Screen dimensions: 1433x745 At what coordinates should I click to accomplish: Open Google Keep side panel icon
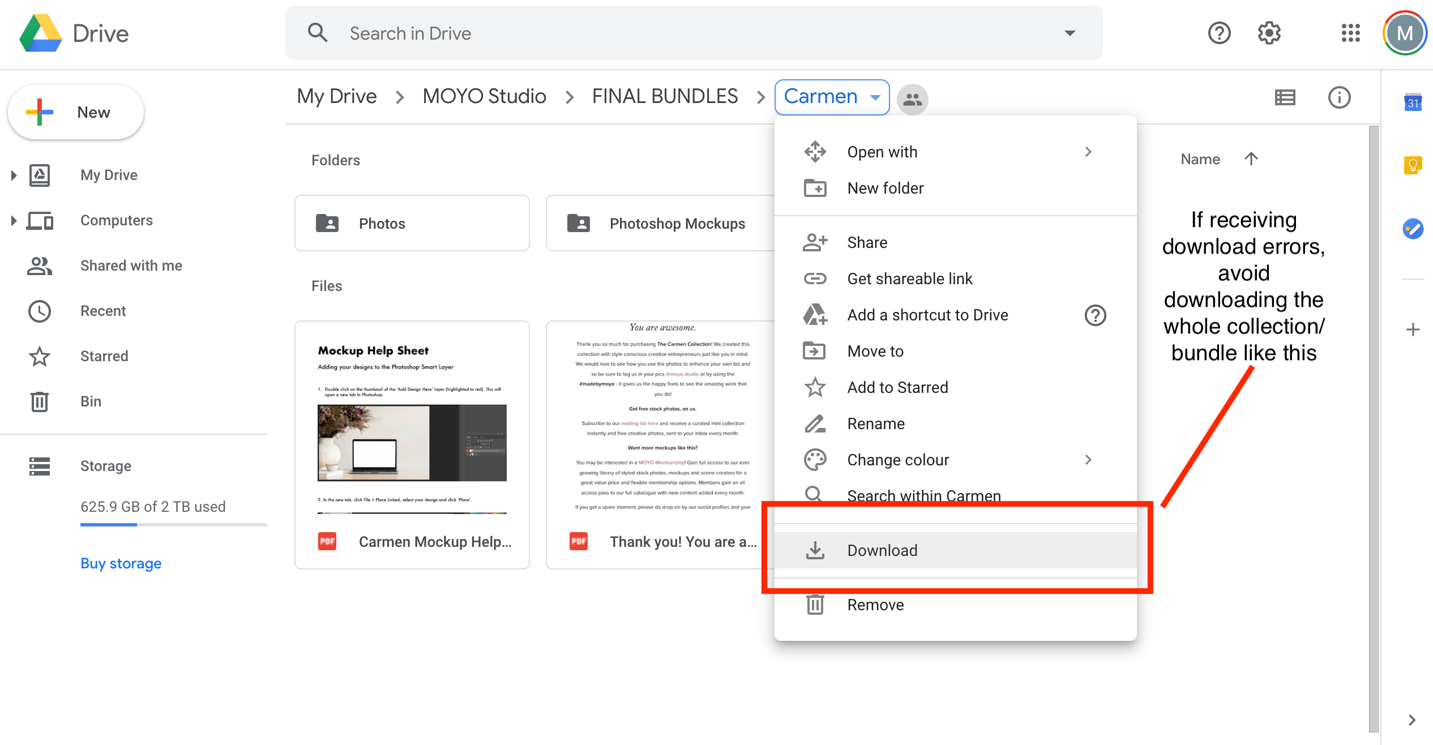point(1413,165)
